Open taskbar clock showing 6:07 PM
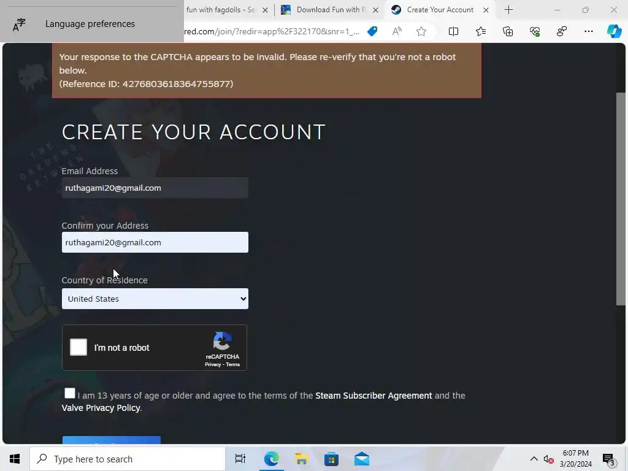The height and width of the screenshot is (471, 628). point(575,459)
